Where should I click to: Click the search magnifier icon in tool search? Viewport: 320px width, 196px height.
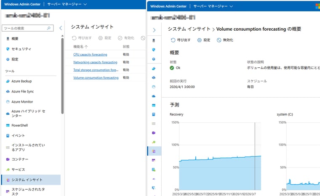pyautogui.click(x=49, y=28)
